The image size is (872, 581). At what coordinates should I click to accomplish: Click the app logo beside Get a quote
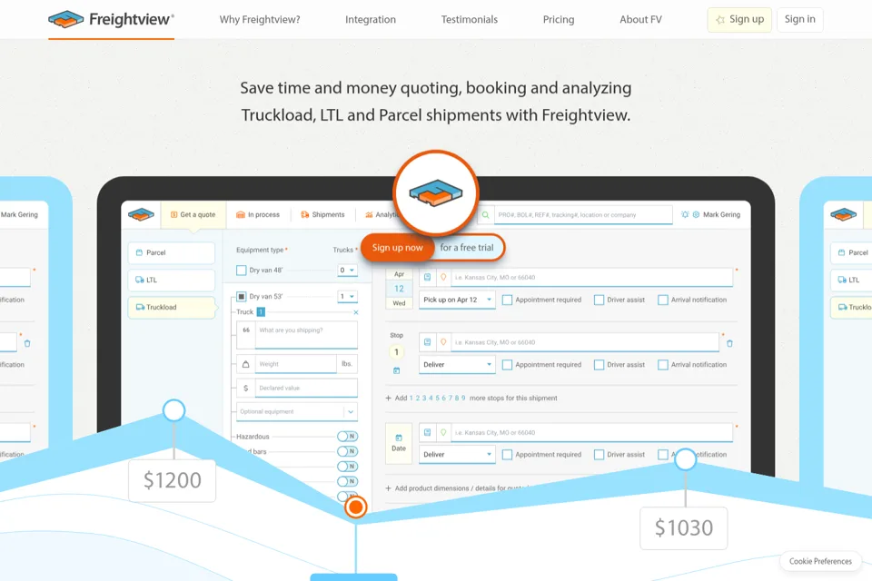142,214
